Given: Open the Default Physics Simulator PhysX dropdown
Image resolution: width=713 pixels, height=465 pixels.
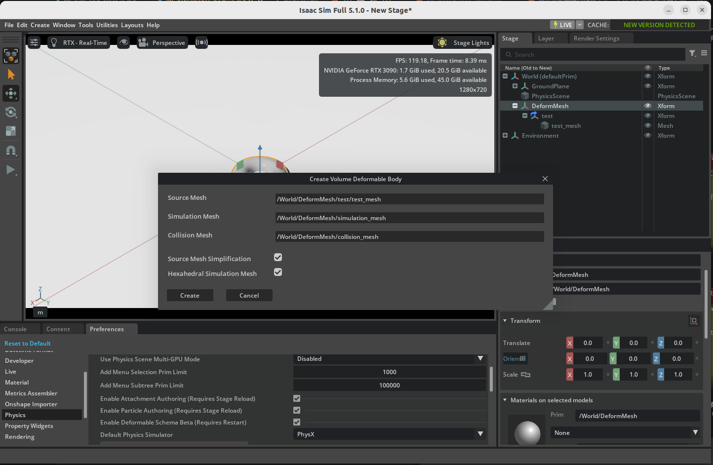Looking at the screenshot, I should tap(390, 434).
